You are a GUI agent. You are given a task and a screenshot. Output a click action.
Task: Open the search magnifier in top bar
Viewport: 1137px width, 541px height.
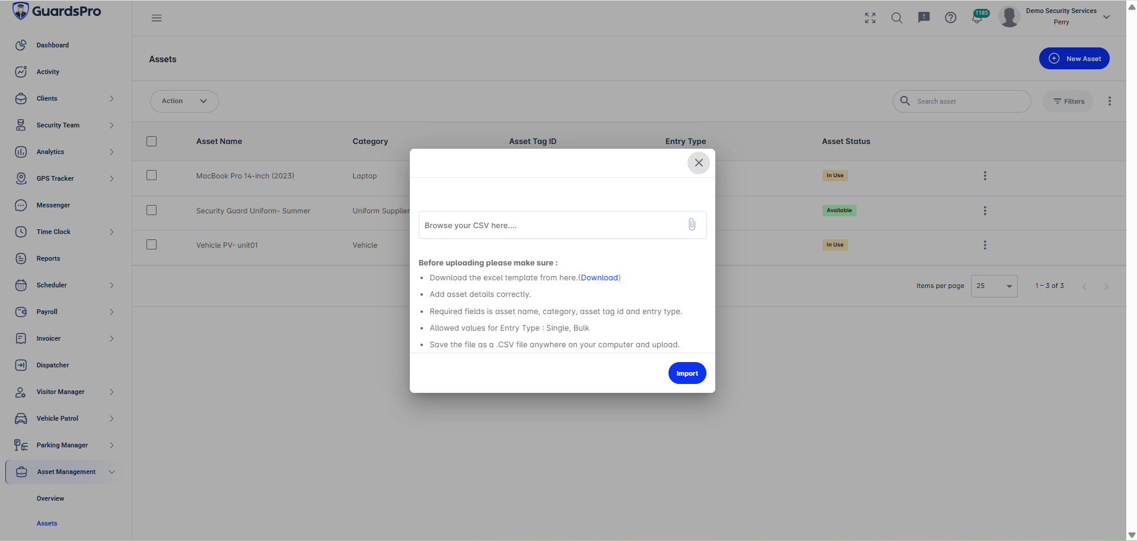897,18
